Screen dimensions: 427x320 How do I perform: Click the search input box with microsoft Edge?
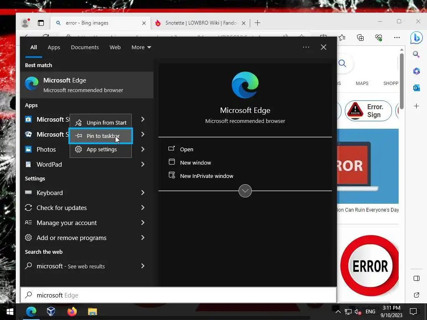(x=178, y=295)
